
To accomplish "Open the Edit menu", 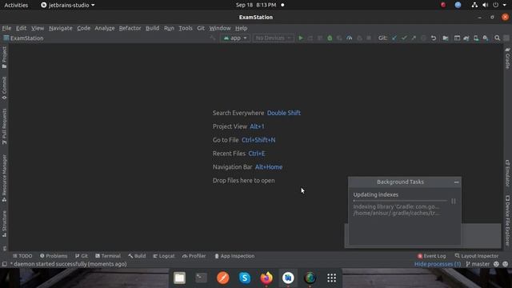I will tap(22, 28).
